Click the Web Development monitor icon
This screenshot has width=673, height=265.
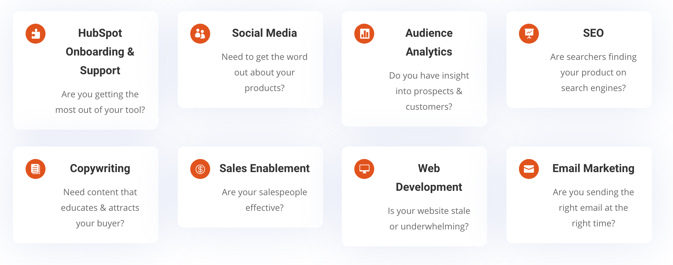(364, 169)
